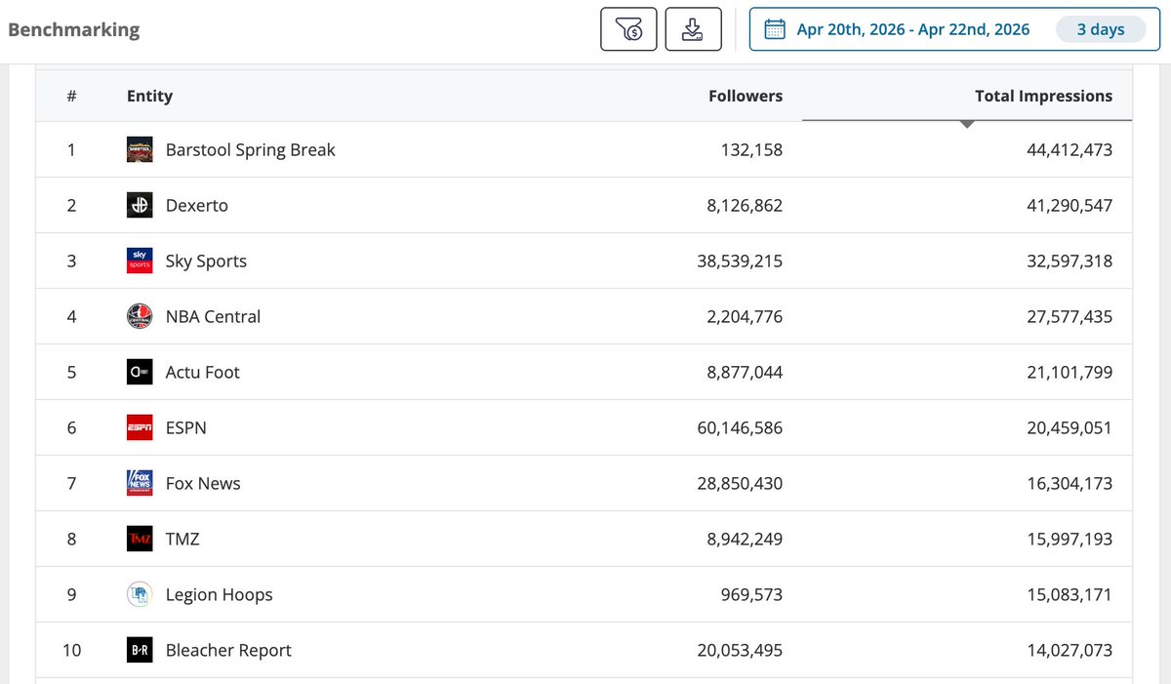Click rank number 6 in ESPN row
The image size is (1171, 684).
coord(71,427)
